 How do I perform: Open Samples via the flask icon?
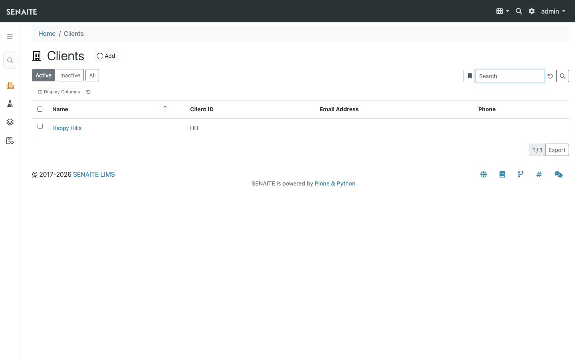[10, 104]
